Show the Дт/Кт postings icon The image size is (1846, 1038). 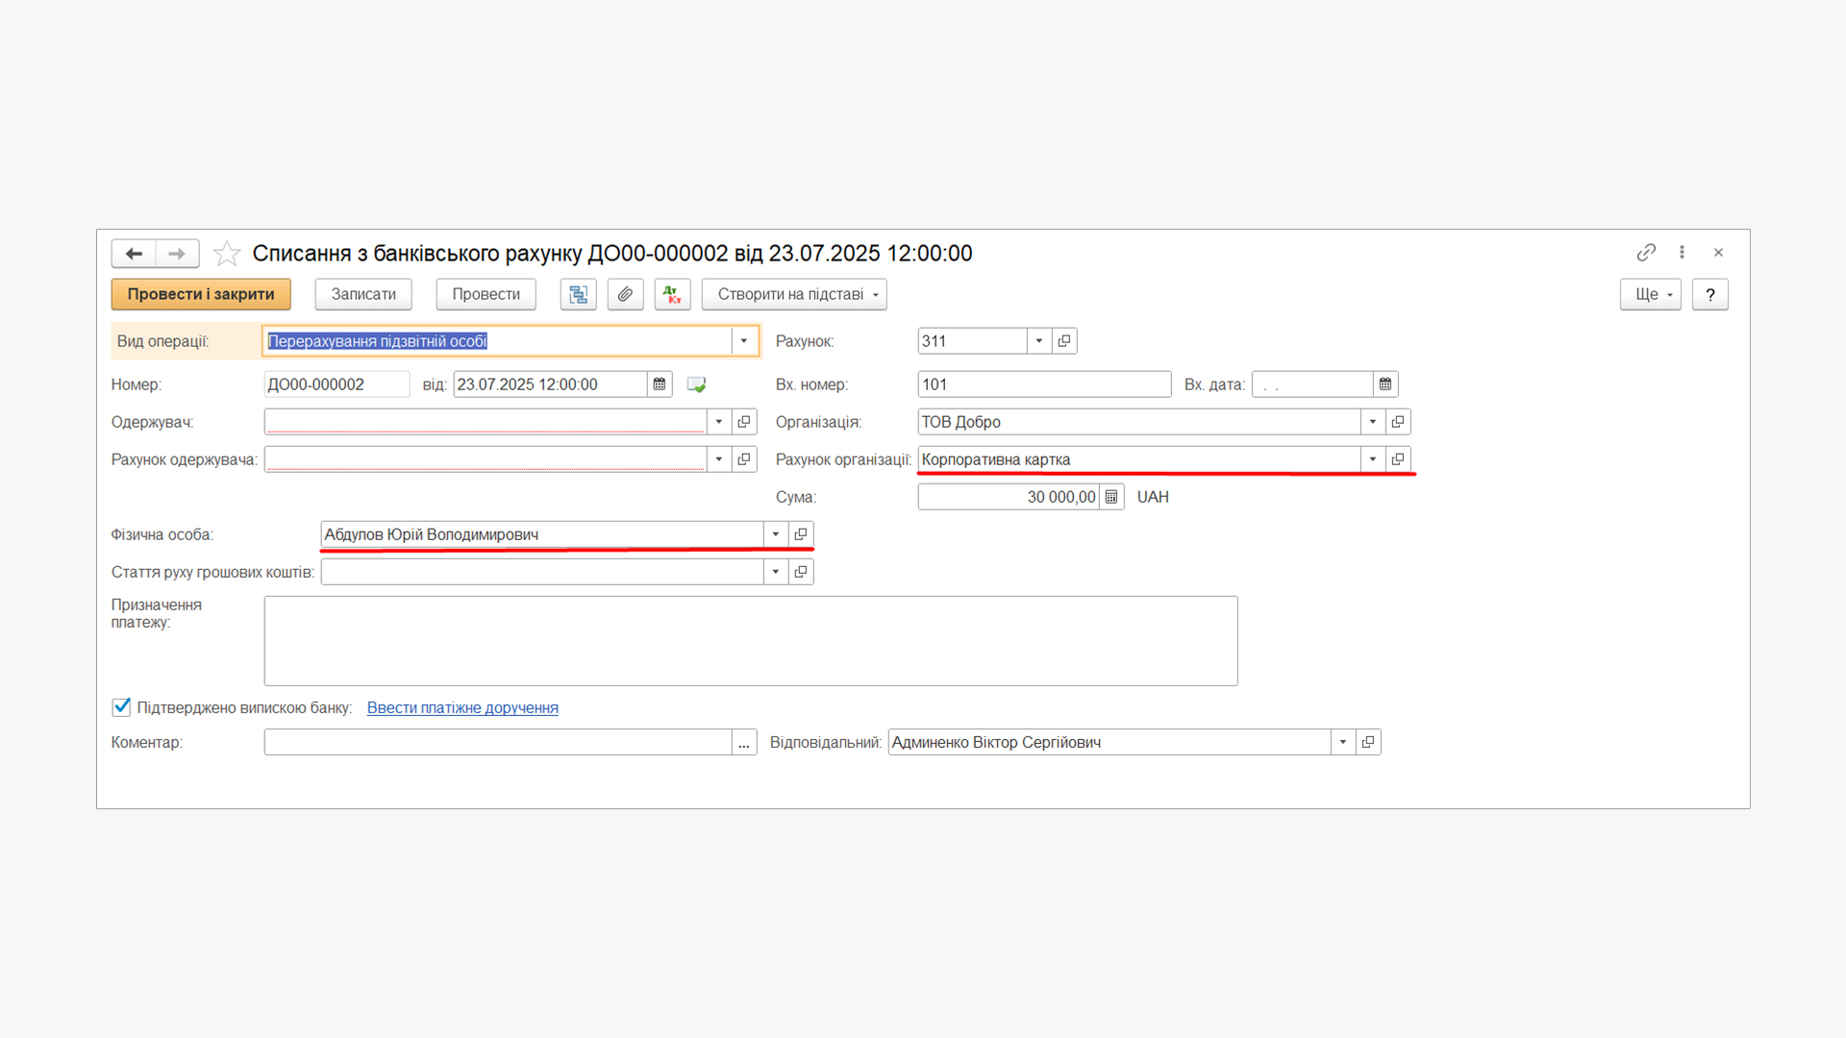coord(672,294)
